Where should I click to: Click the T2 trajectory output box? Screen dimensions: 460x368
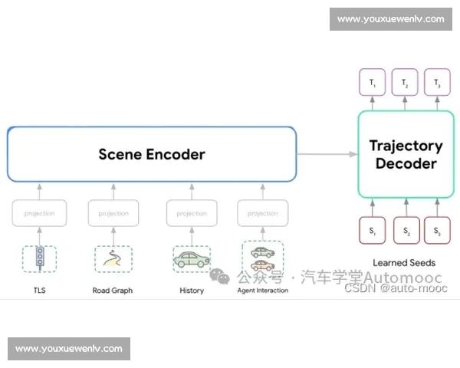[x=406, y=82]
